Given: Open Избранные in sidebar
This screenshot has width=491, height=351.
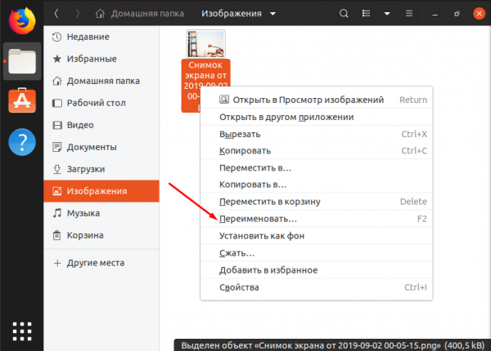Looking at the screenshot, I should pyautogui.click(x=101, y=59).
